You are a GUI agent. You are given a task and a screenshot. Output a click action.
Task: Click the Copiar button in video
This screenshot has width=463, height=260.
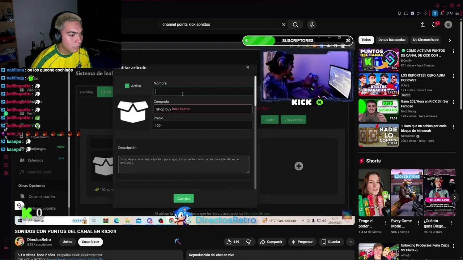click(x=269, y=120)
